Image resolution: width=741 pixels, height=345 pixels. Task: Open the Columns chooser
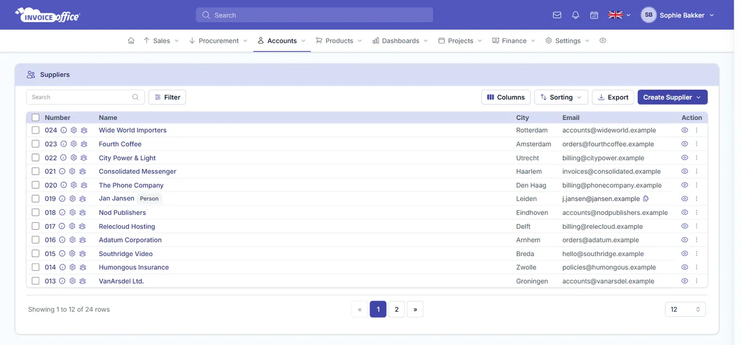pos(506,97)
